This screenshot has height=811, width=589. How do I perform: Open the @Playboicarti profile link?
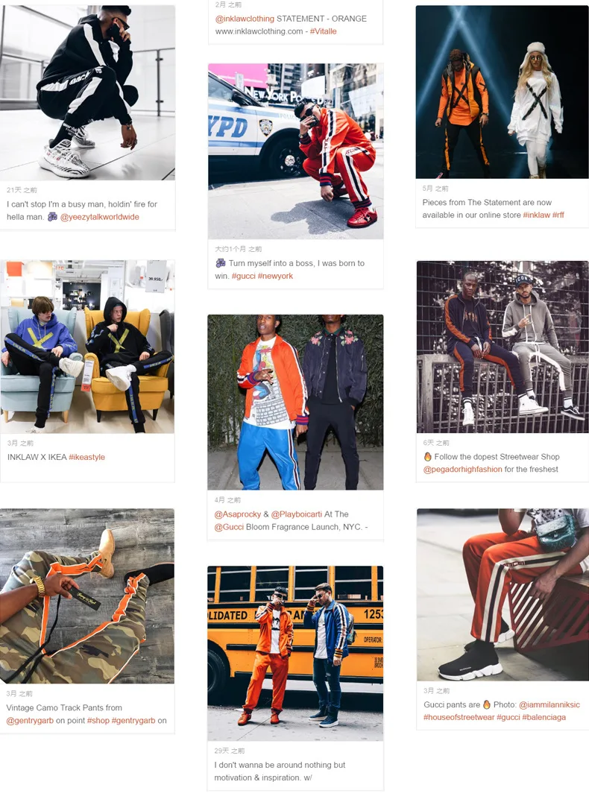pos(296,514)
